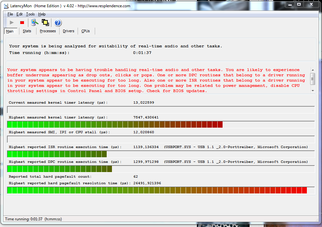Close the LatencyMon window
Image resolution: width=322 pixels, height=227 pixels.
click(311, 4)
